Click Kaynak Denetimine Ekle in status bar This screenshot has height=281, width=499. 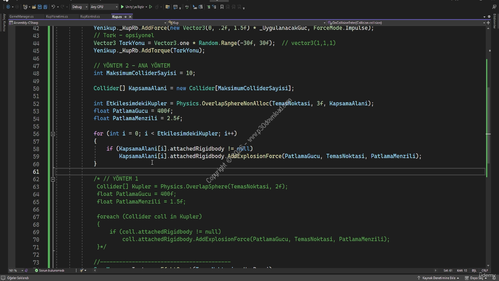coord(439,278)
